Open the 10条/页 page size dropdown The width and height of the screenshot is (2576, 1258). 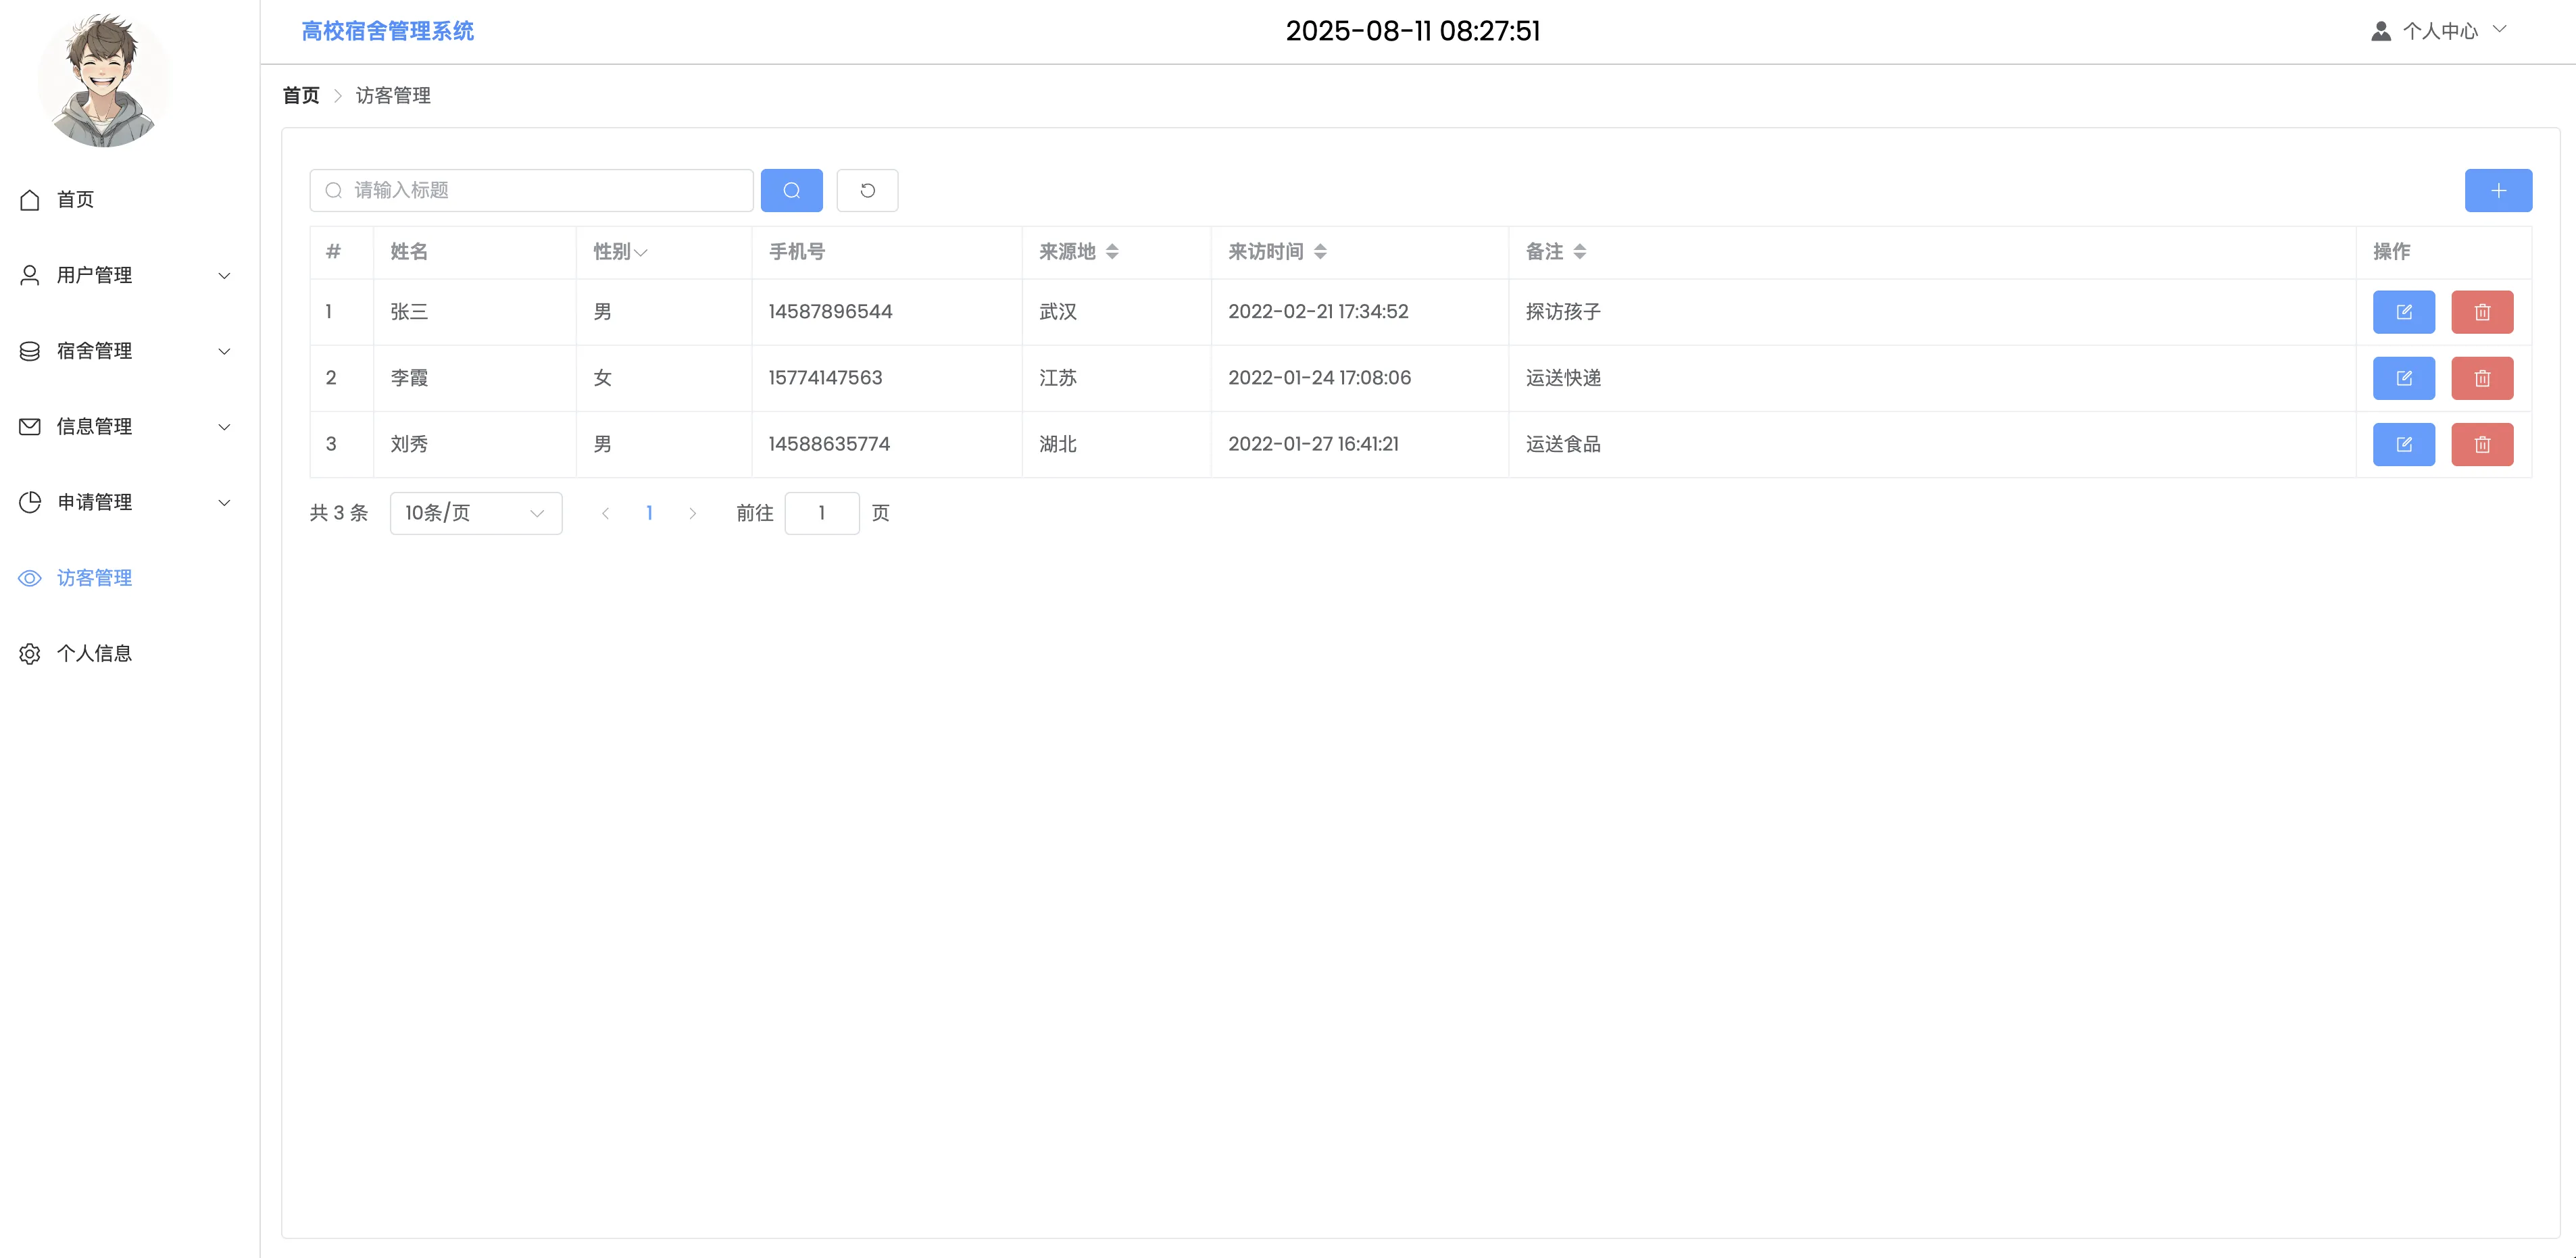pyautogui.click(x=475, y=513)
